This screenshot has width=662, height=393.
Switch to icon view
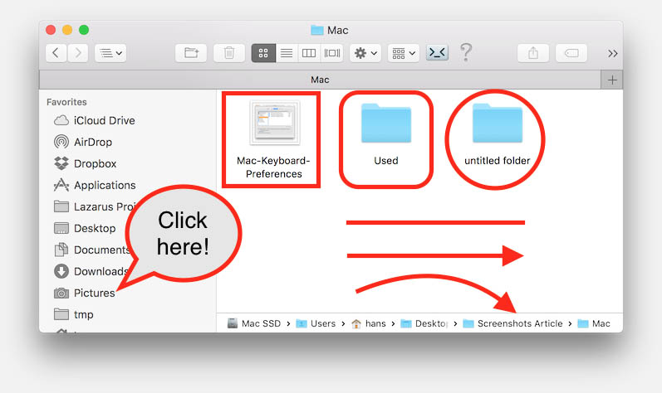(x=263, y=53)
